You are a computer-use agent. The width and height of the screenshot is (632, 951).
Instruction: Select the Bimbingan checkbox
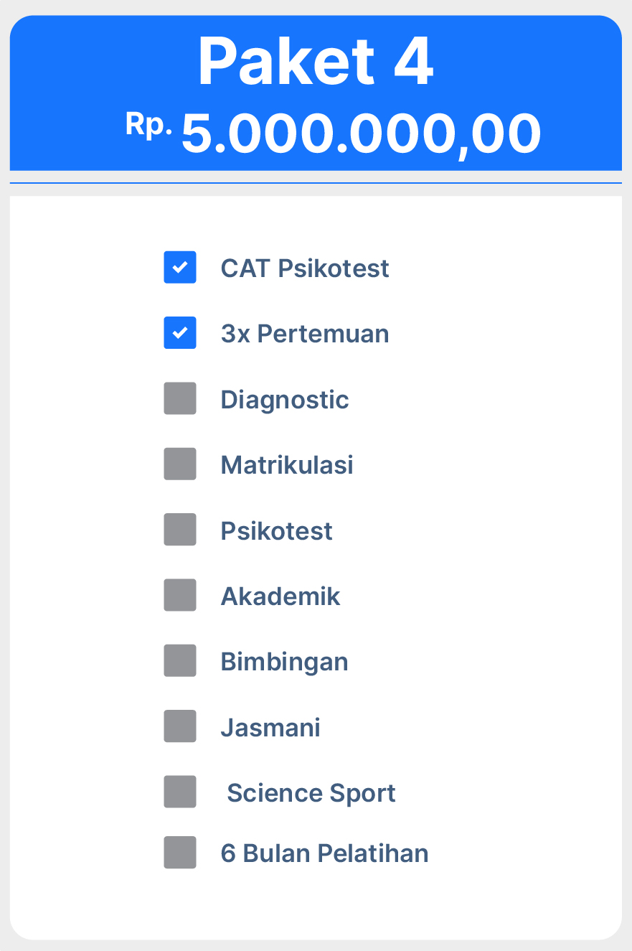(180, 661)
